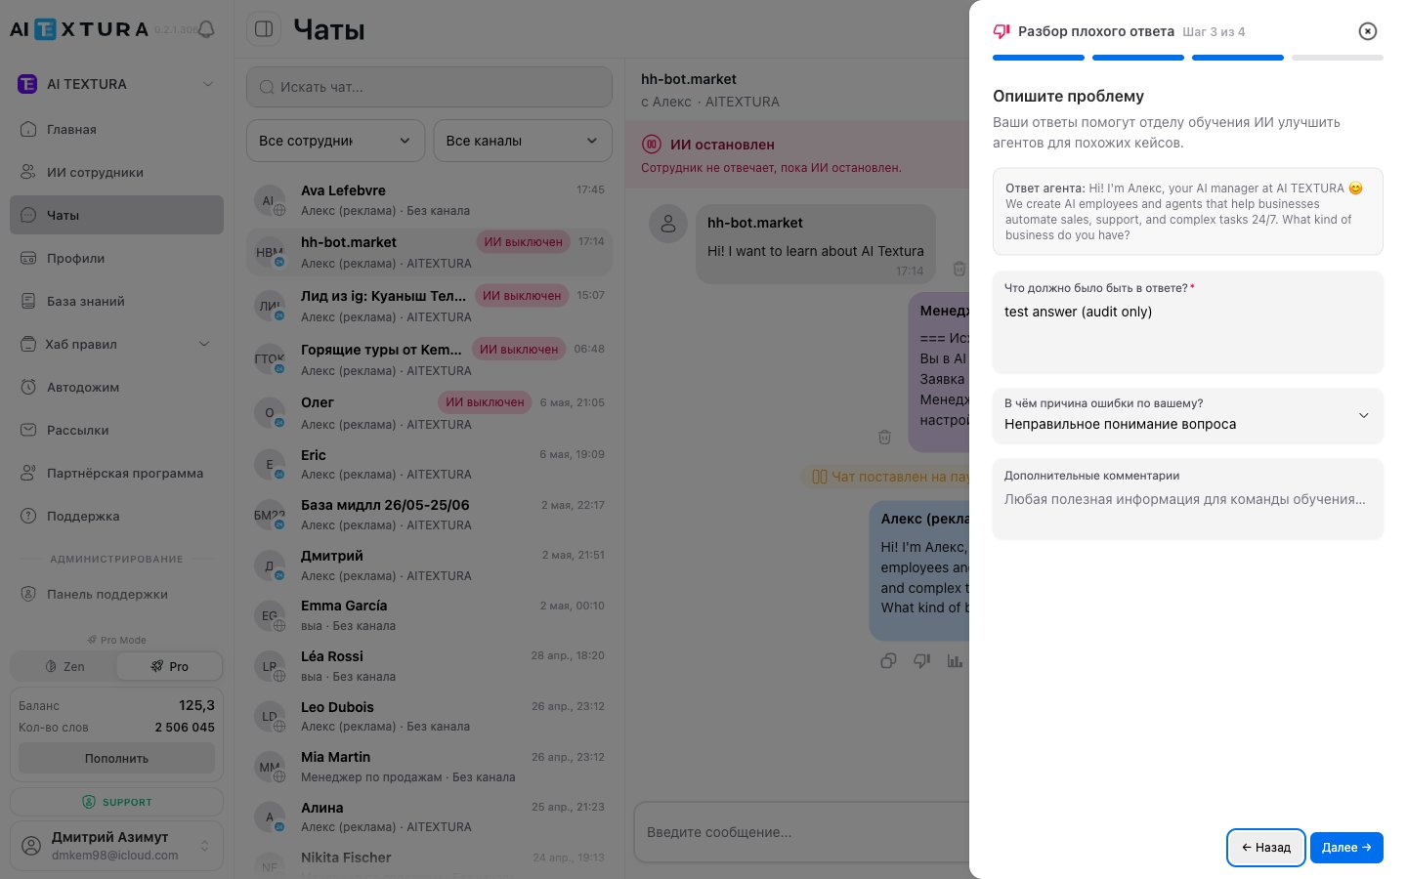The height and width of the screenshot is (879, 1407).
Task: Click the AI TEXTURA logo at top left
Action: click(79, 29)
